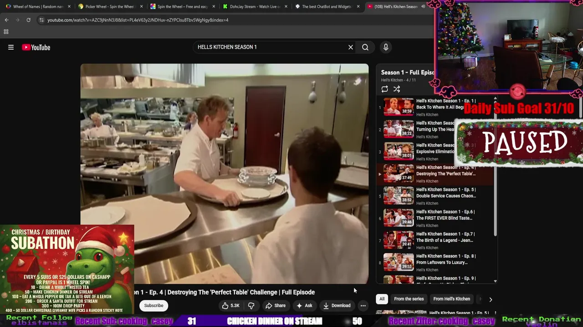Screen dimensions: 583x327
Task: Play Ep. 6 The FIRST EVER Blind Taste
Action: pyautogui.click(x=435, y=218)
